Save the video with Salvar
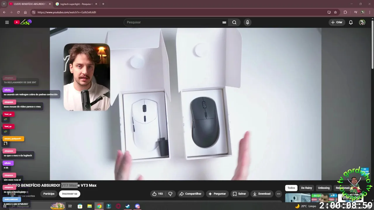This screenshot has height=210, width=374. pyautogui.click(x=239, y=194)
